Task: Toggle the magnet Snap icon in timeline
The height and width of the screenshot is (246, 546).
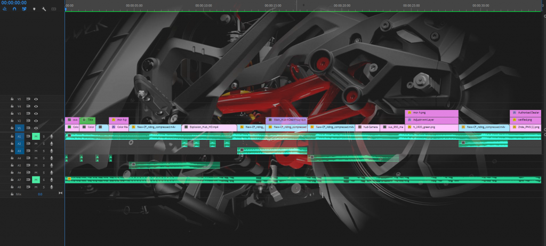Action: (x=14, y=9)
